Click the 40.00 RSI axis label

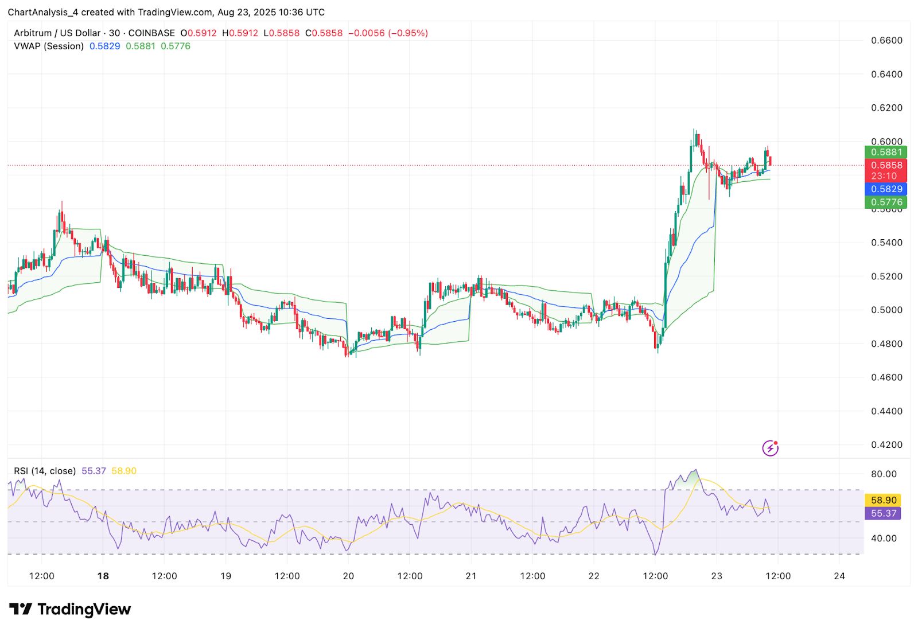tap(884, 539)
